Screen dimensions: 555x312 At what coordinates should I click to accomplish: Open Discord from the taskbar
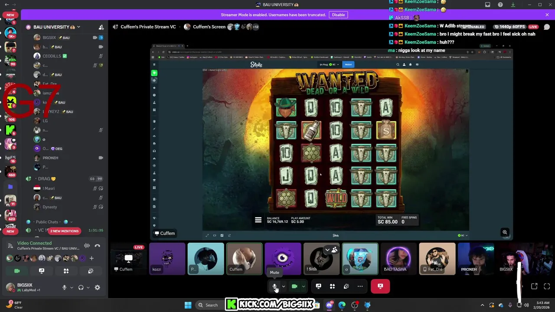click(x=329, y=305)
